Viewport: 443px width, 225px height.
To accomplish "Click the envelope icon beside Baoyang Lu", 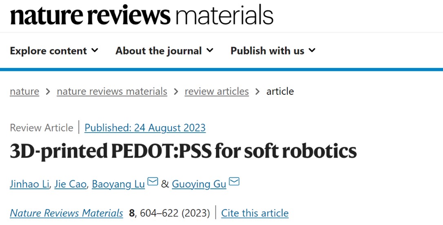I will [153, 182].
